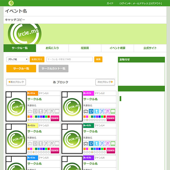Open circle cut thumbnail of あ-02b
Viewport: 170px width, 170px height.
click(72, 139)
